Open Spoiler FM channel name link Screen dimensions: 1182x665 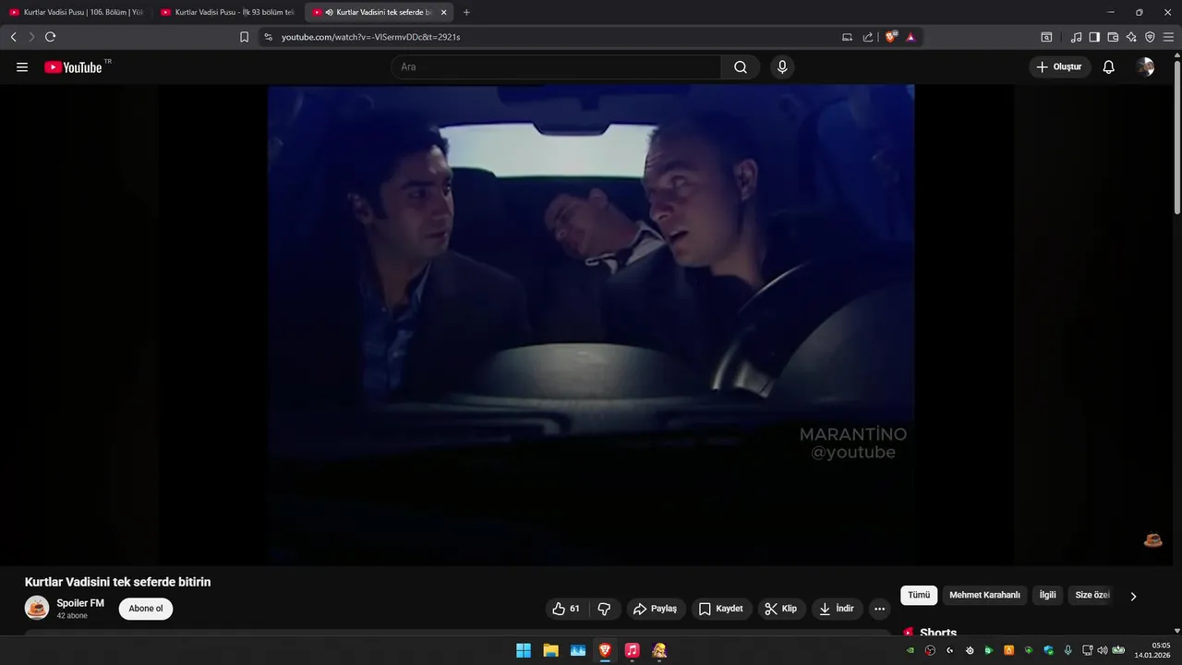[80, 603]
